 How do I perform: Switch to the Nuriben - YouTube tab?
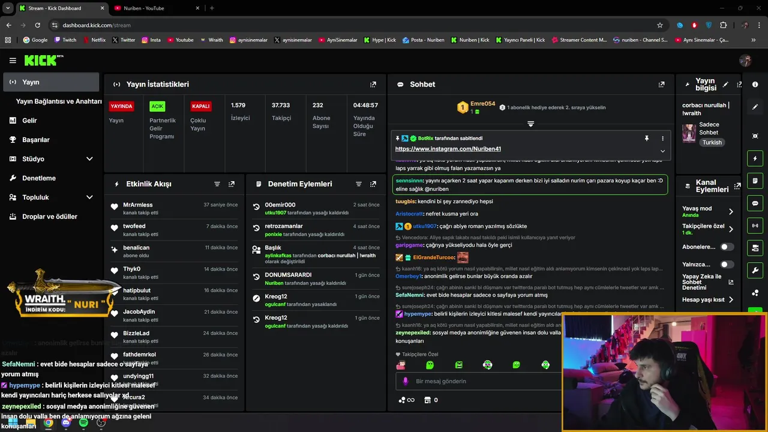point(157,8)
